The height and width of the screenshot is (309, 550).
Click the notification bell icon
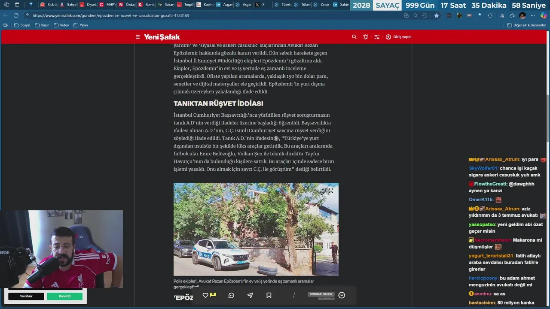[x=366, y=37]
